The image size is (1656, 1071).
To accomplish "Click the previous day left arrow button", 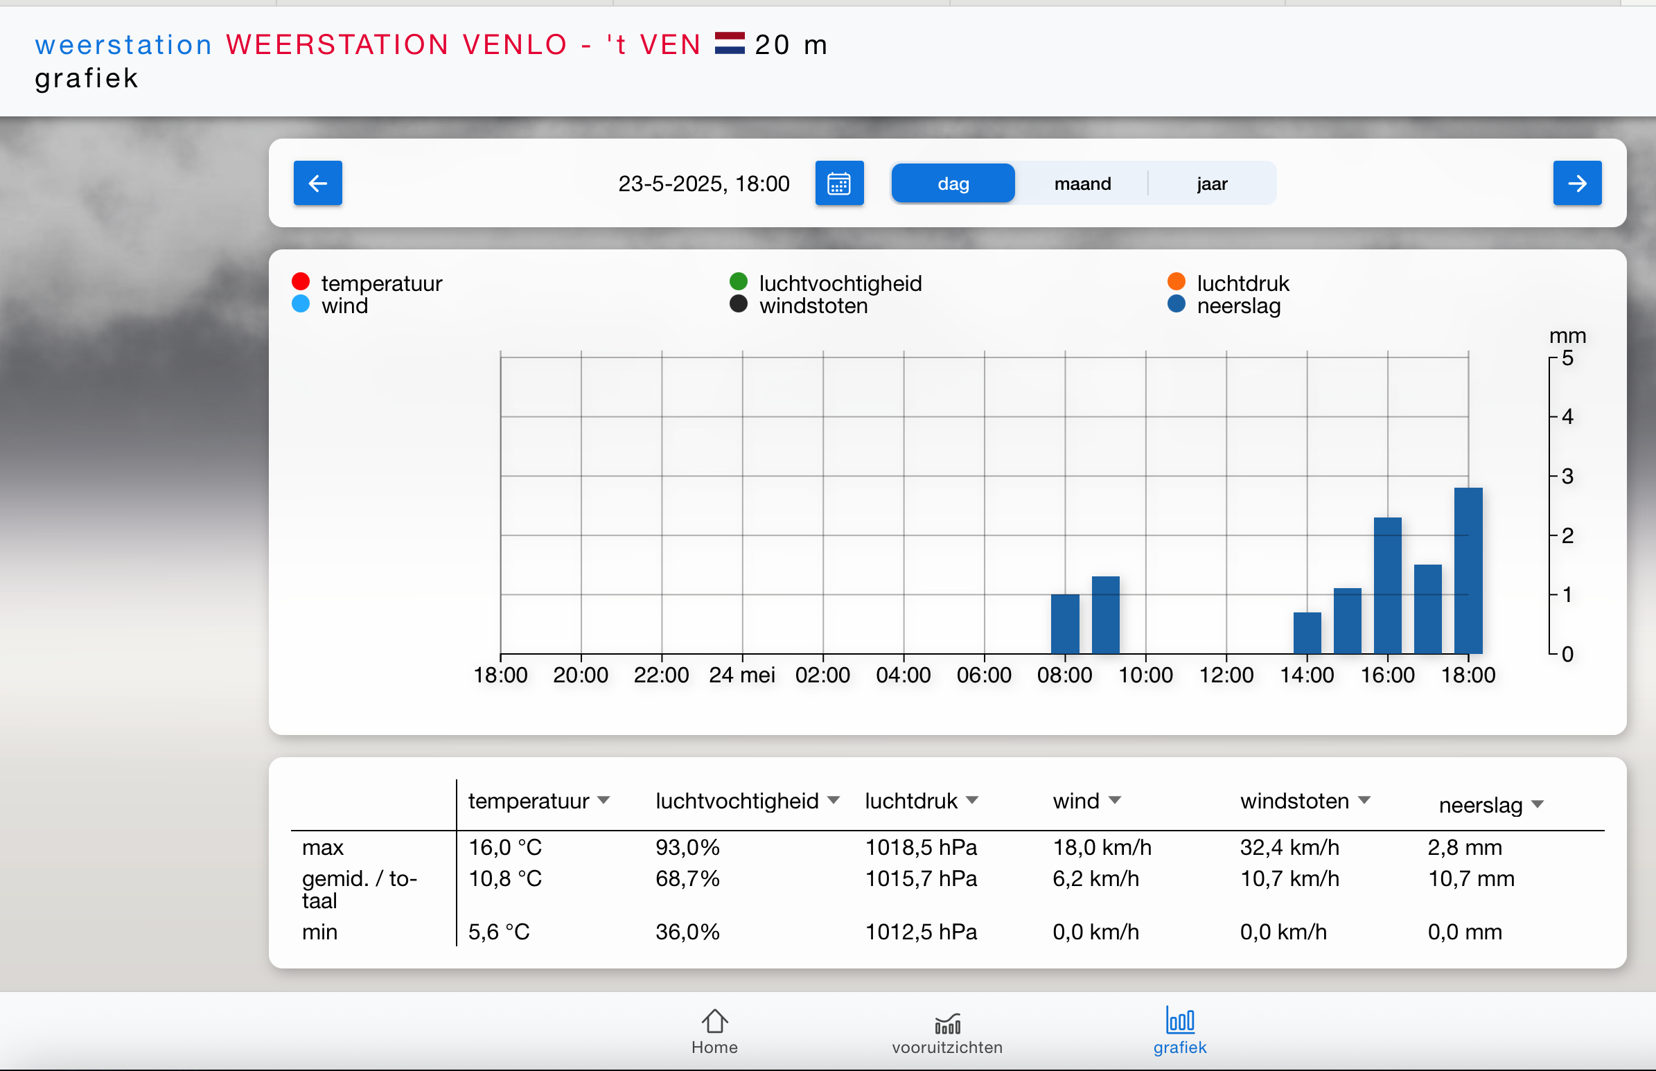I will pyautogui.click(x=317, y=183).
